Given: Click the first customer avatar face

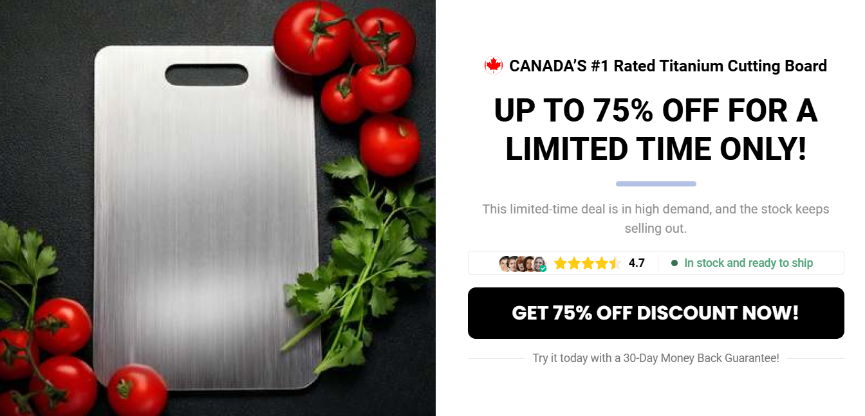Looking at the screenshot, I should (504, 264).
